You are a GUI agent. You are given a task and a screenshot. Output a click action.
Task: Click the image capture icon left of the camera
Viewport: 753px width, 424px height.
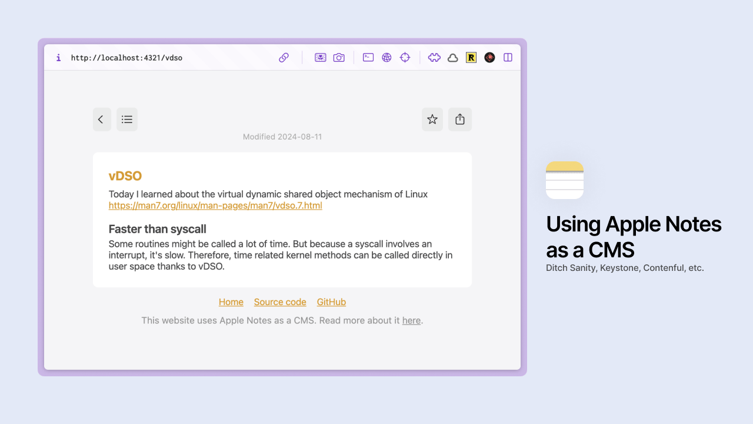point(320,58)
